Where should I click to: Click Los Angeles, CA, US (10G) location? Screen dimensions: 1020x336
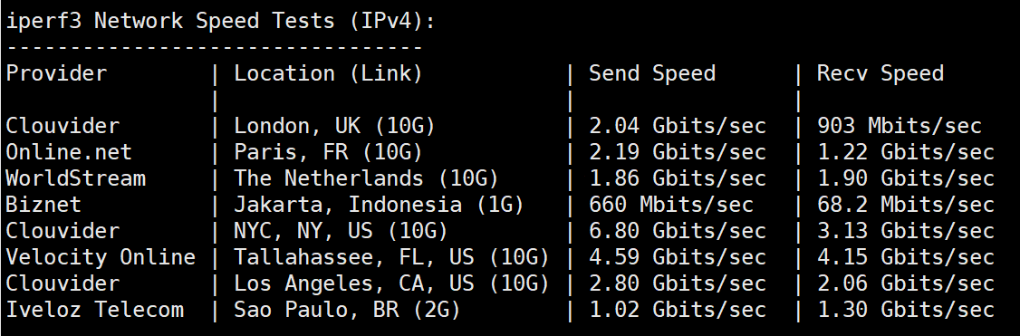[x=391, y=283]
